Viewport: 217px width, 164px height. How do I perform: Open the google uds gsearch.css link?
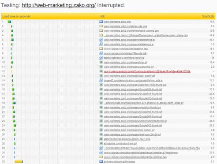click(126, 49)
